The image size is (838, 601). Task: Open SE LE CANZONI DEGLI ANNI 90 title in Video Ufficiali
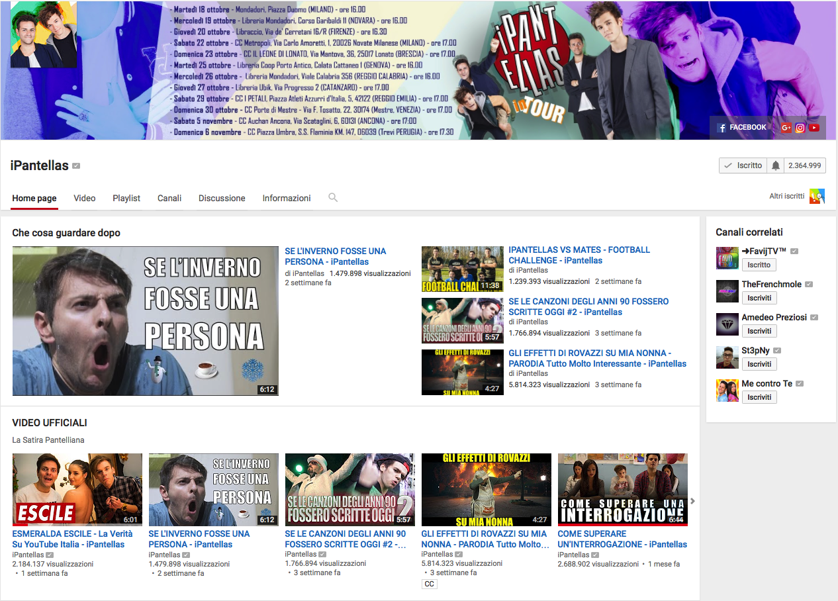pyautogui.click(x=346, y=539)
